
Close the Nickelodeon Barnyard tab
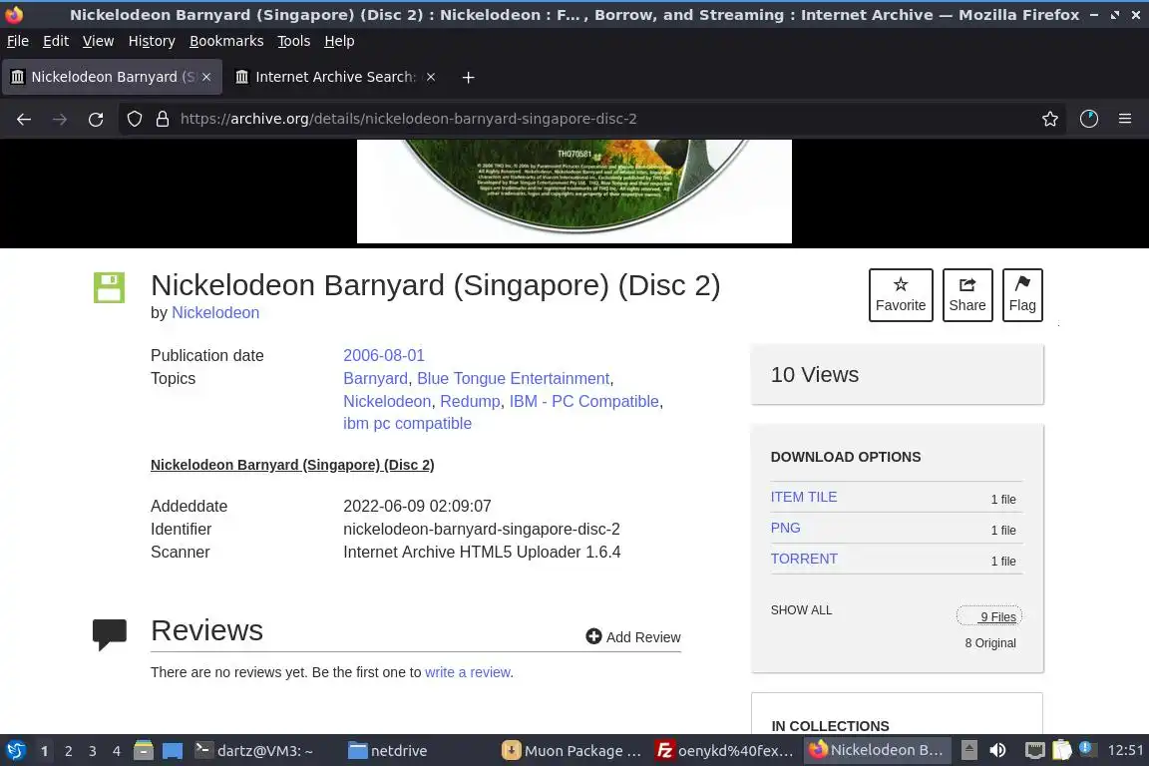206,77
